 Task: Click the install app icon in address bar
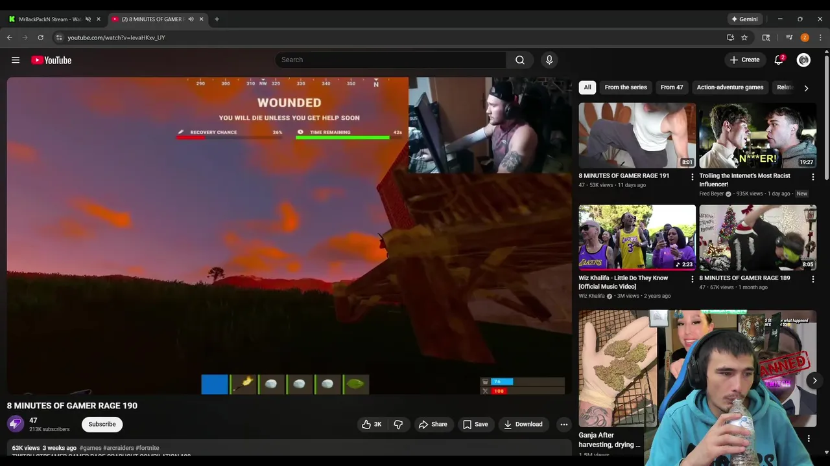click(x=730, y=38)
